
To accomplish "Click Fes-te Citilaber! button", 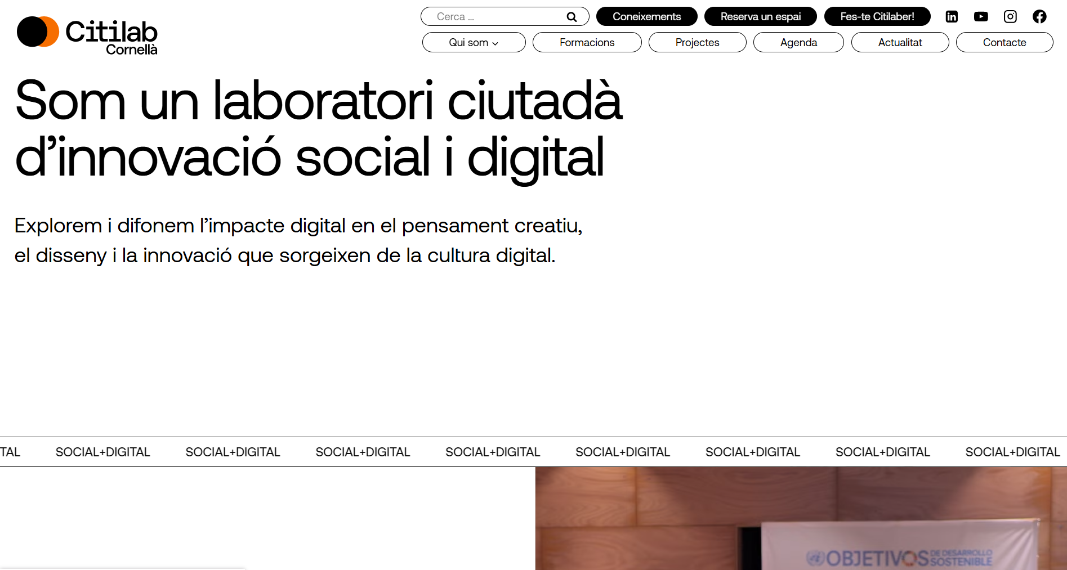I will pos(877,16).
